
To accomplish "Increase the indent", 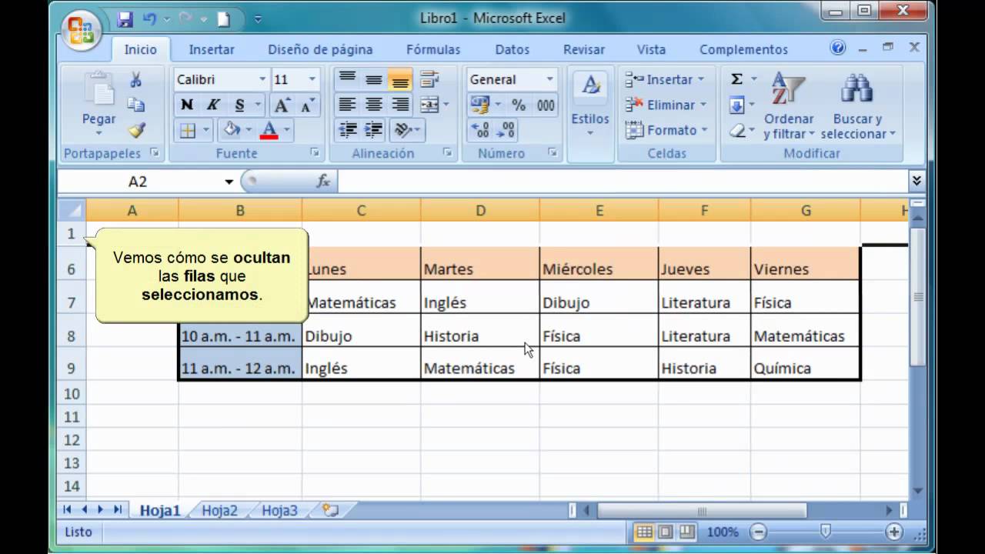I will 374,130.
